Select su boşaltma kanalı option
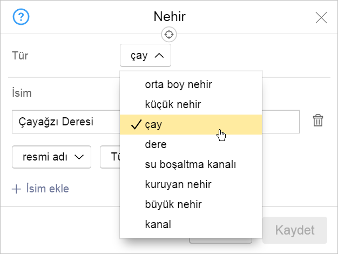 191,164
